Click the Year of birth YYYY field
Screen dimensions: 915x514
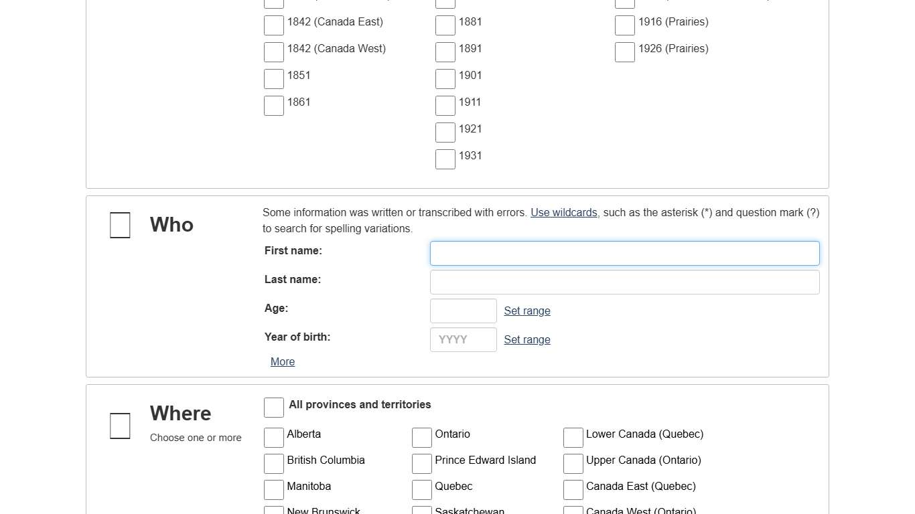coord(463,339)
